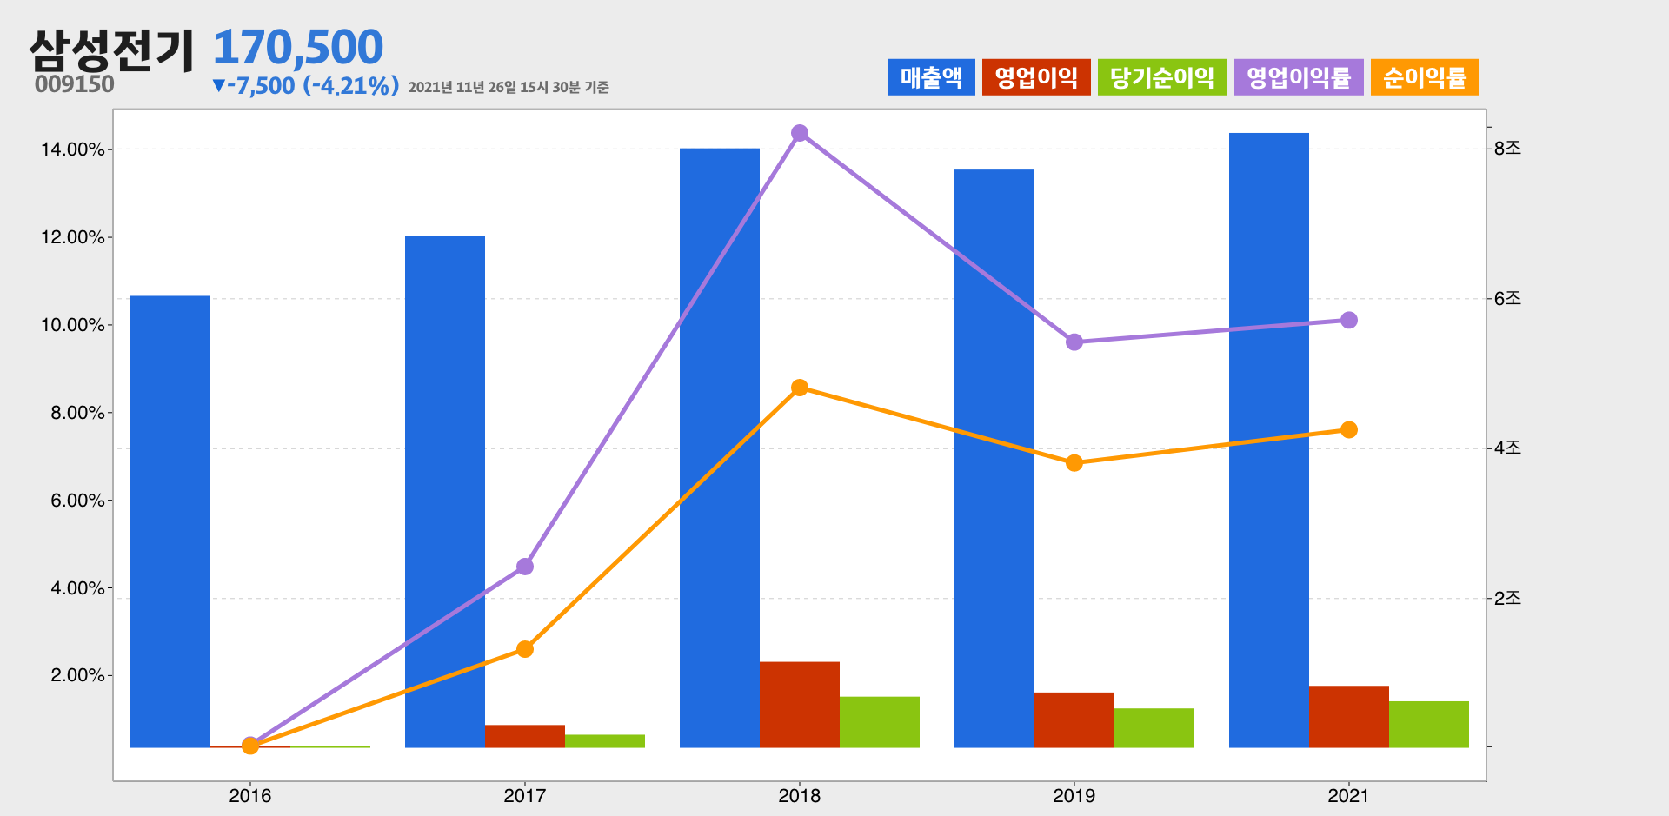This screenshot has width=1669, height=816.
Task: Click the 2.00% left axis label
Action: [77, 675]
